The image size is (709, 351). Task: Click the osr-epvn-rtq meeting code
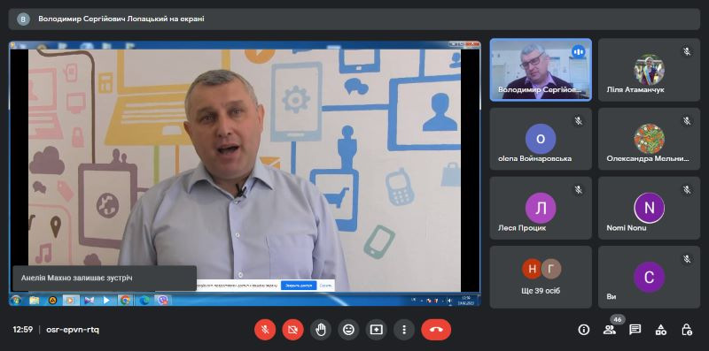click(x=73, y=330)
